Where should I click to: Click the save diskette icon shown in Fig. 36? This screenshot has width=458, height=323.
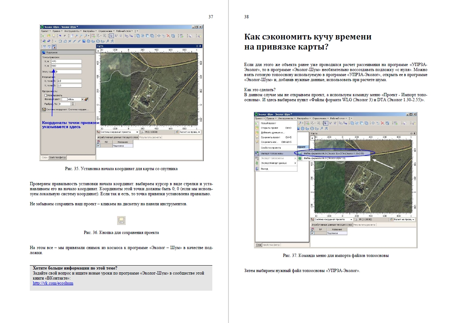click(x=121, y=220)
